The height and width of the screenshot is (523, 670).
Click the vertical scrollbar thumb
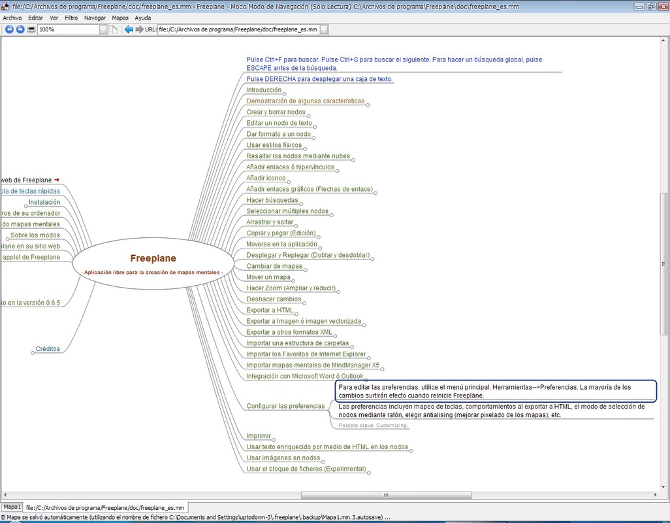click(x=663, y=264)
